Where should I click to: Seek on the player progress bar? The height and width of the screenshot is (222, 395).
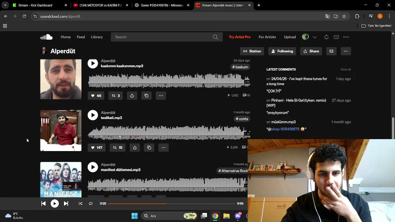click(x=172, y=203)
